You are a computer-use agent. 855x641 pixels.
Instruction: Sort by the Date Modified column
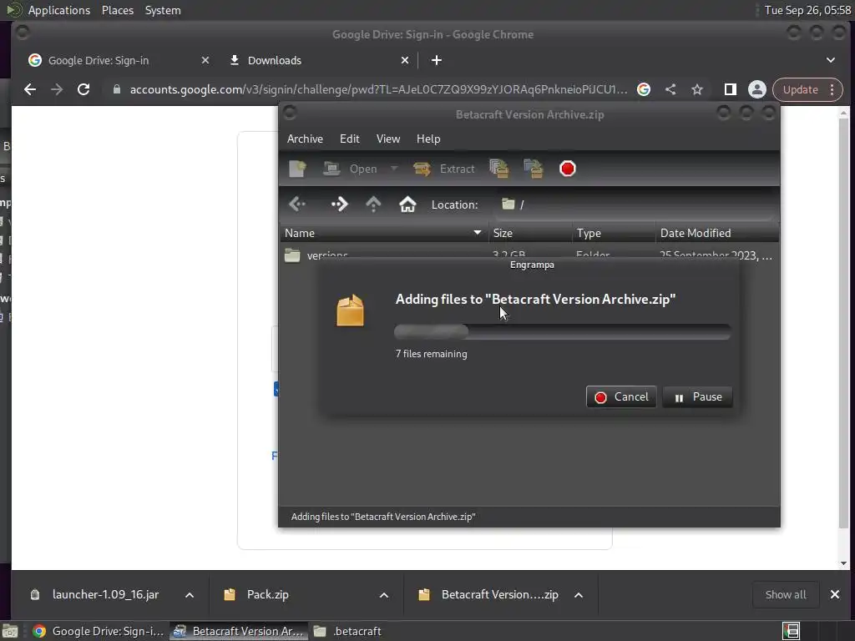[717, 234]
